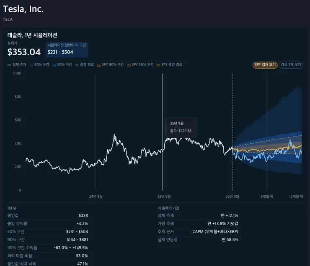Click the '테슬라, 1년 시뮬레이션' heading
The height and width of the screenshot is (266, 310).
click(32, 35)
